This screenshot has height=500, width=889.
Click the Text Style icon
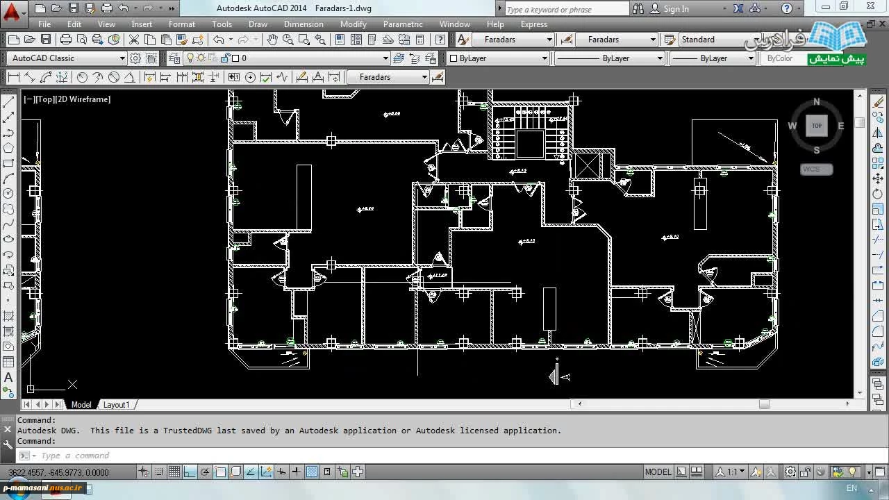(464, 40)
